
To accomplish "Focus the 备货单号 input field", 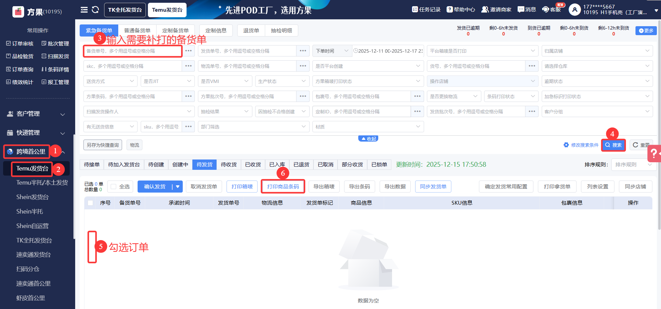I will (133, 51).
